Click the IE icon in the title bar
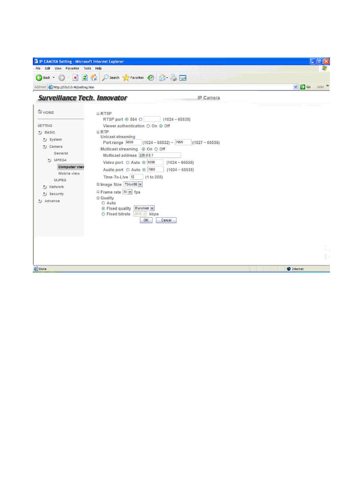Image resolution: width=356 pixels, height=504 pixels. pyautogui.click(x=36, y=61)
